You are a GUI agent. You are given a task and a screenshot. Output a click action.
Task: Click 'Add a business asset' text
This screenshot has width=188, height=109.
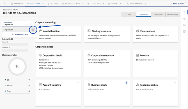tap(96, 89)
